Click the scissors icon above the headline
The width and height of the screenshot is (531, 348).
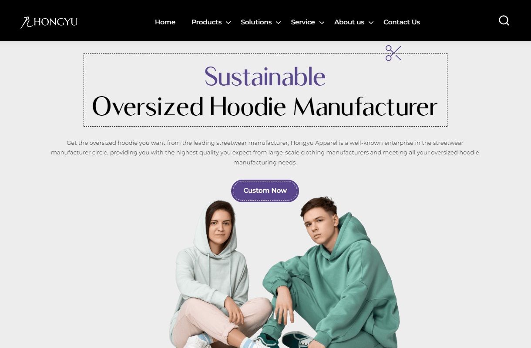click(x=393, y=53)
